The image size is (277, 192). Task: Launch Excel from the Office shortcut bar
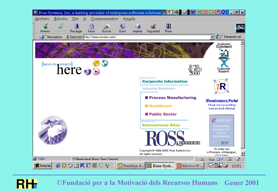click(199, 12)
